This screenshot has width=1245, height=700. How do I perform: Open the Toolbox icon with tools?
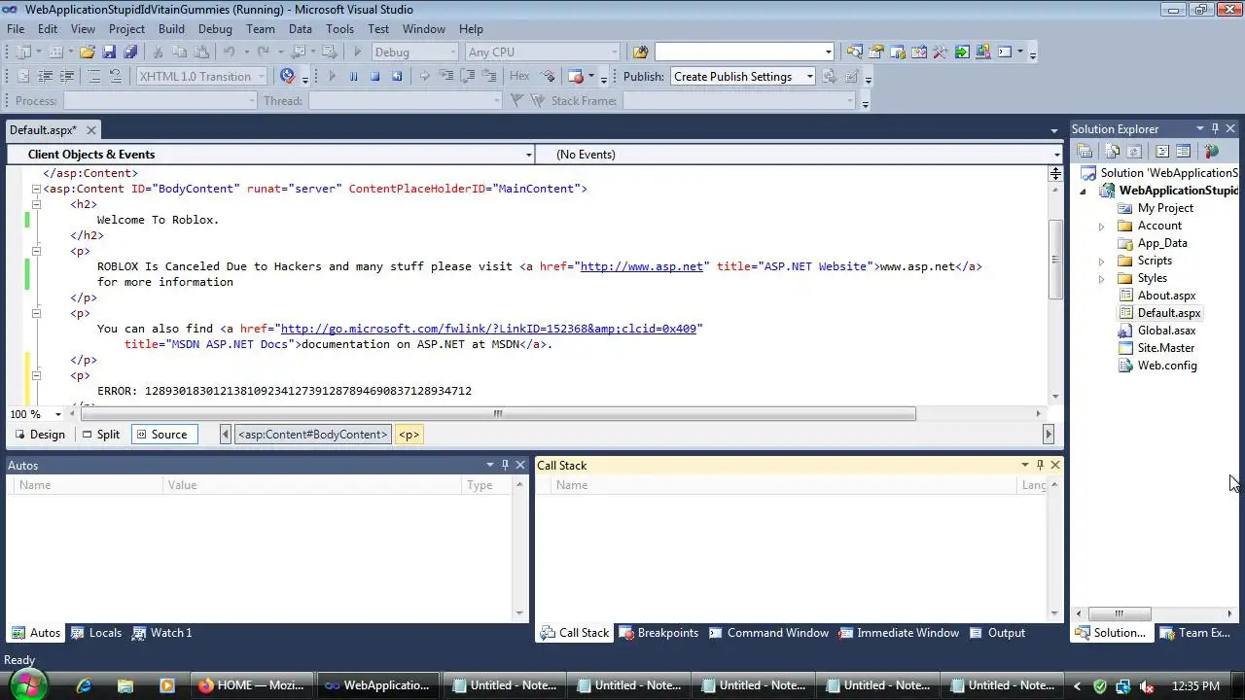coord(941,52)
